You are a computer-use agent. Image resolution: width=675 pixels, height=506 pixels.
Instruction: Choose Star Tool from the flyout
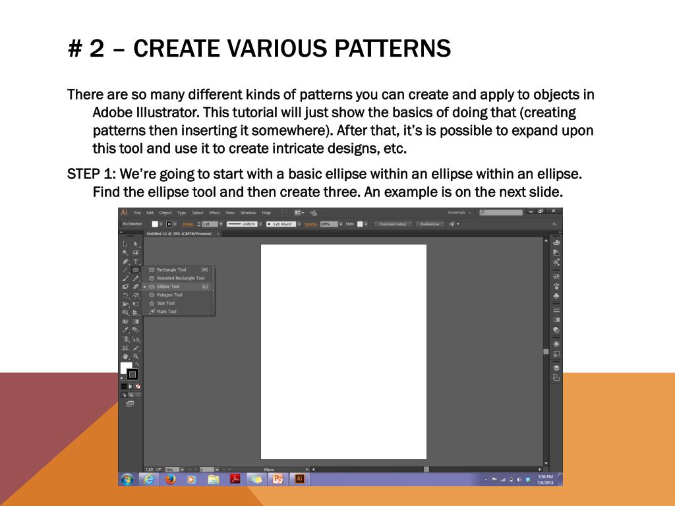165,303
